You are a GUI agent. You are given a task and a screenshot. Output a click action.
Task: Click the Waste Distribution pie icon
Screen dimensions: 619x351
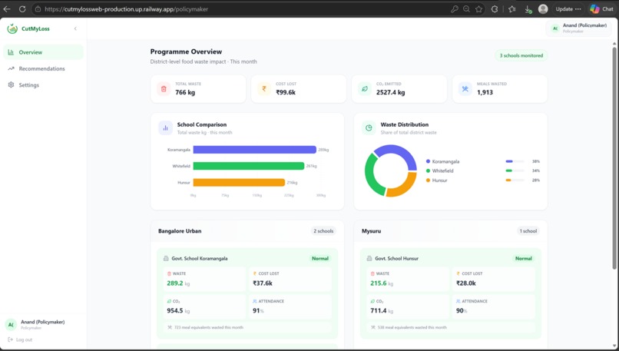click(x=369, y=128)
